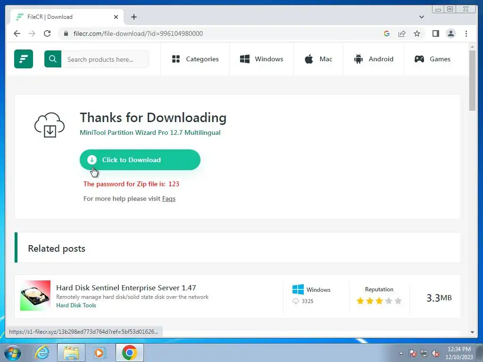Screen dimensions: 483x362
Task: Click the "Thanks for Downloading" heading
Action: point(153,117)
